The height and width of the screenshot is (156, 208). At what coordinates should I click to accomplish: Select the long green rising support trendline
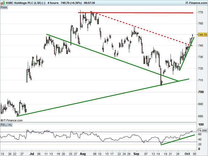[103, 98]
